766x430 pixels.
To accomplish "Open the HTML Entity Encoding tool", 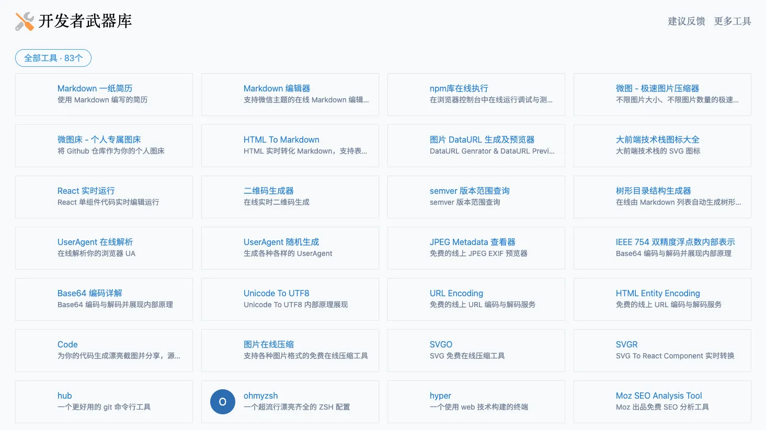I will [x=658, y=293].
